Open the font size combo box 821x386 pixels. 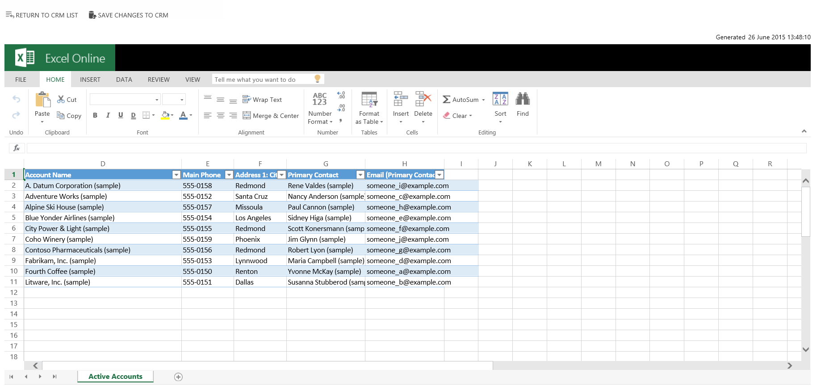(174, 99)
